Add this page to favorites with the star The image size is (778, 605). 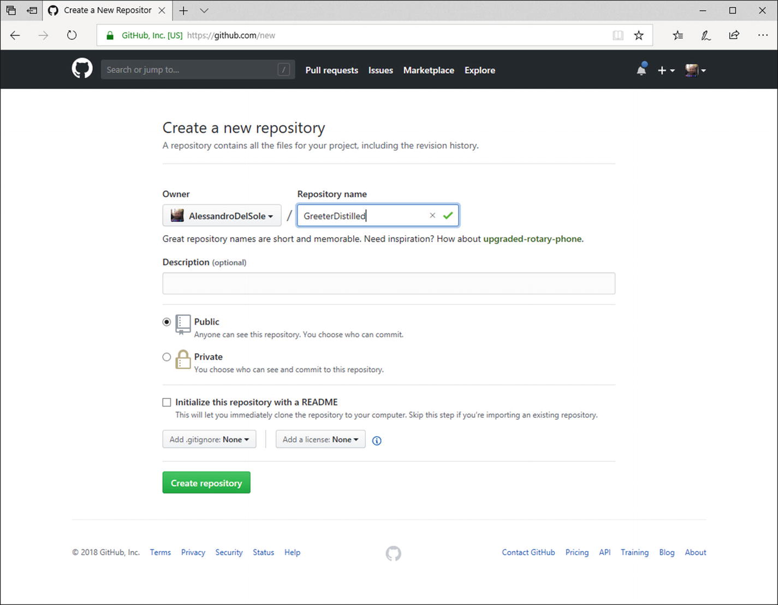pyautogui.click(x=639, y=36)
